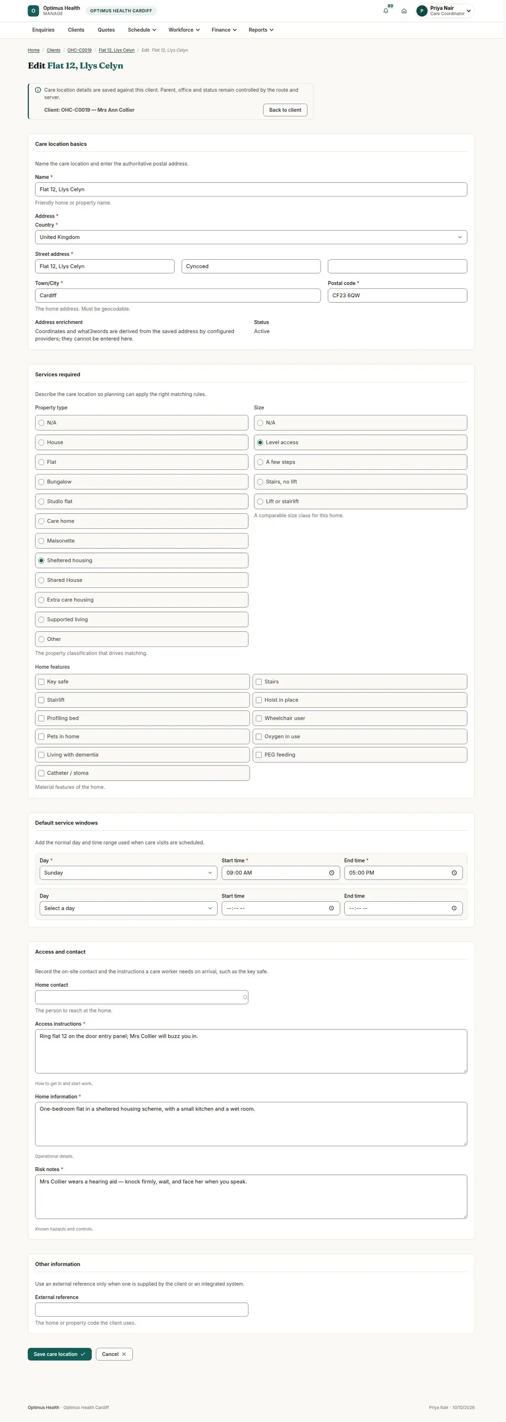Tick the Key safe checkbox
This screenshot has width=506, height=1422.
click(41, 682)
